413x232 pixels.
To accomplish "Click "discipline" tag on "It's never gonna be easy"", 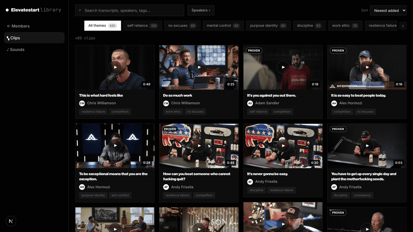I will pos(256,190).
